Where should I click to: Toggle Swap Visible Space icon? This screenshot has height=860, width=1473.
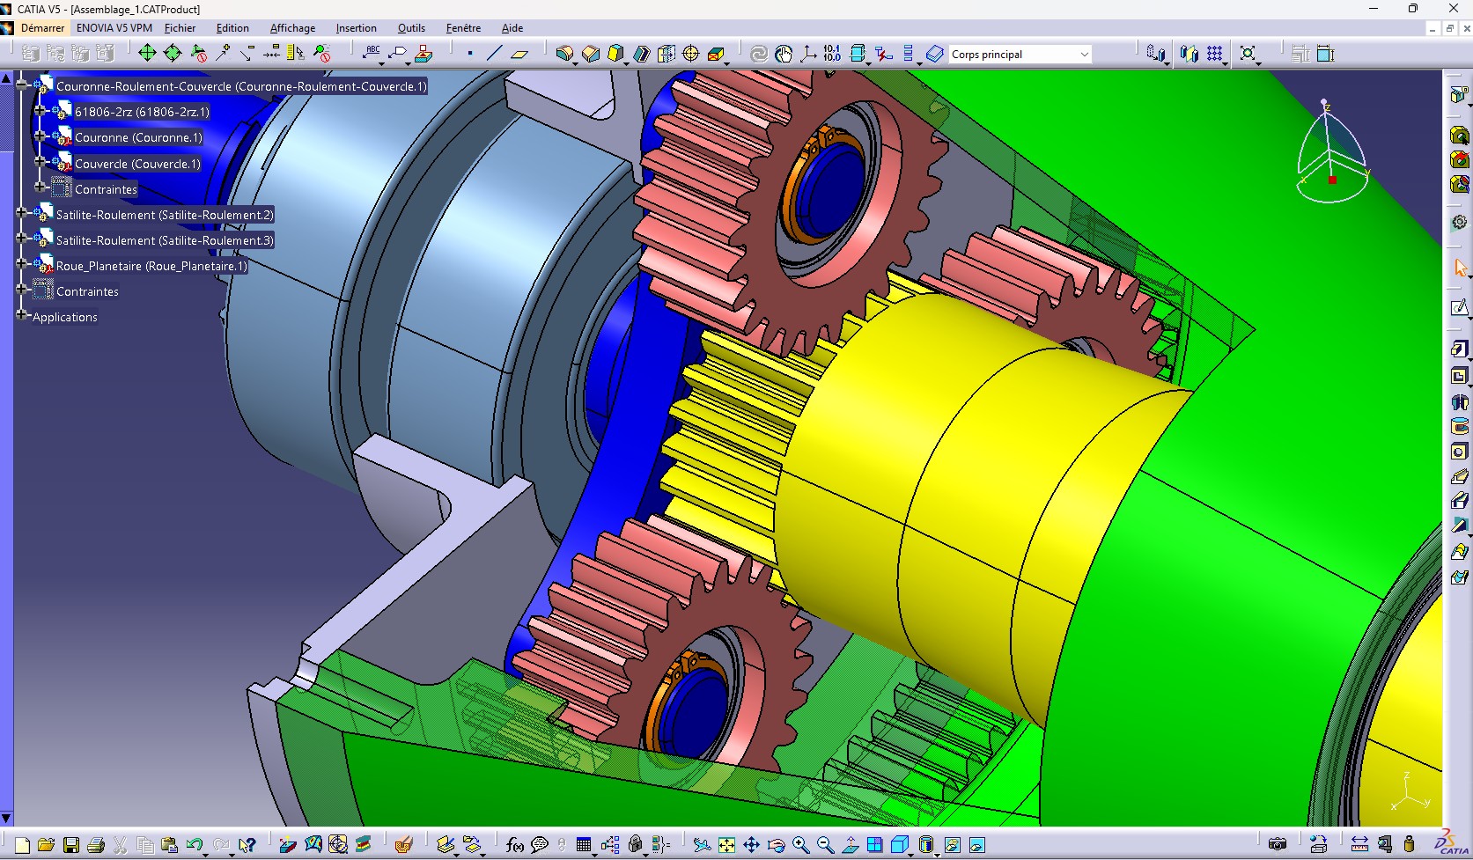tap(976, 845)
